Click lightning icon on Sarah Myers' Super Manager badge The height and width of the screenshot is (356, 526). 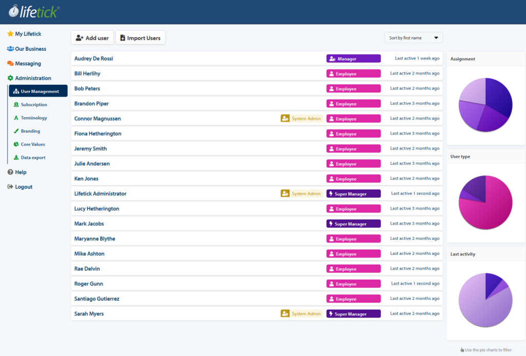[x=331, y=314]
